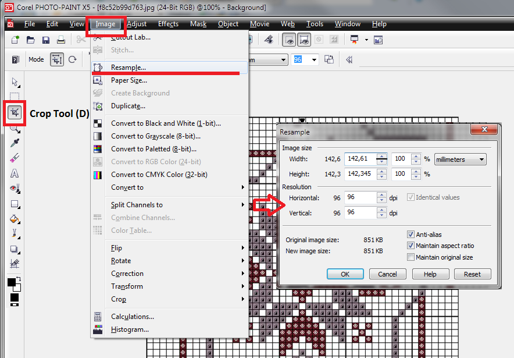Select the Crop Tool in the toolbox
Screen dimensions: 514x358
point(15,113)
